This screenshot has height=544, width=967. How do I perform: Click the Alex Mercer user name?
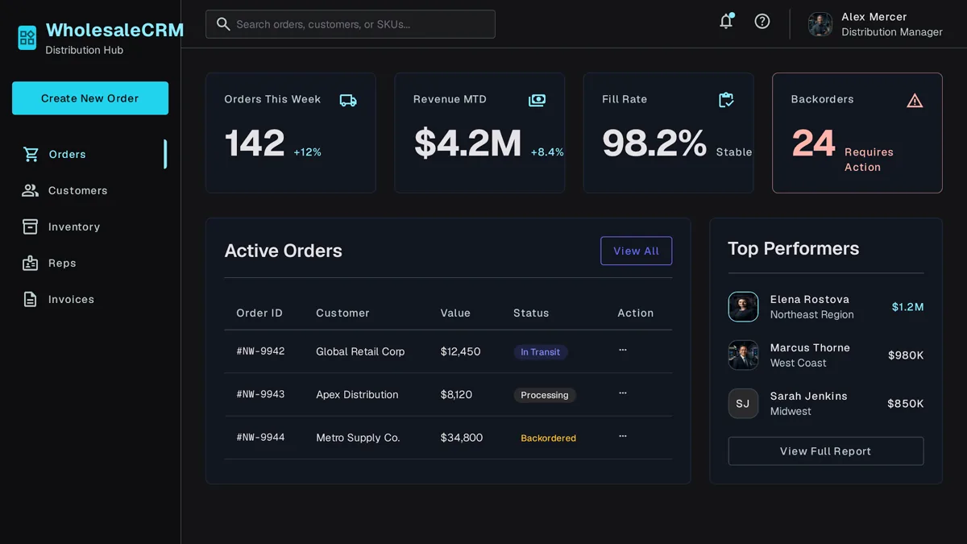click(874, 17)
